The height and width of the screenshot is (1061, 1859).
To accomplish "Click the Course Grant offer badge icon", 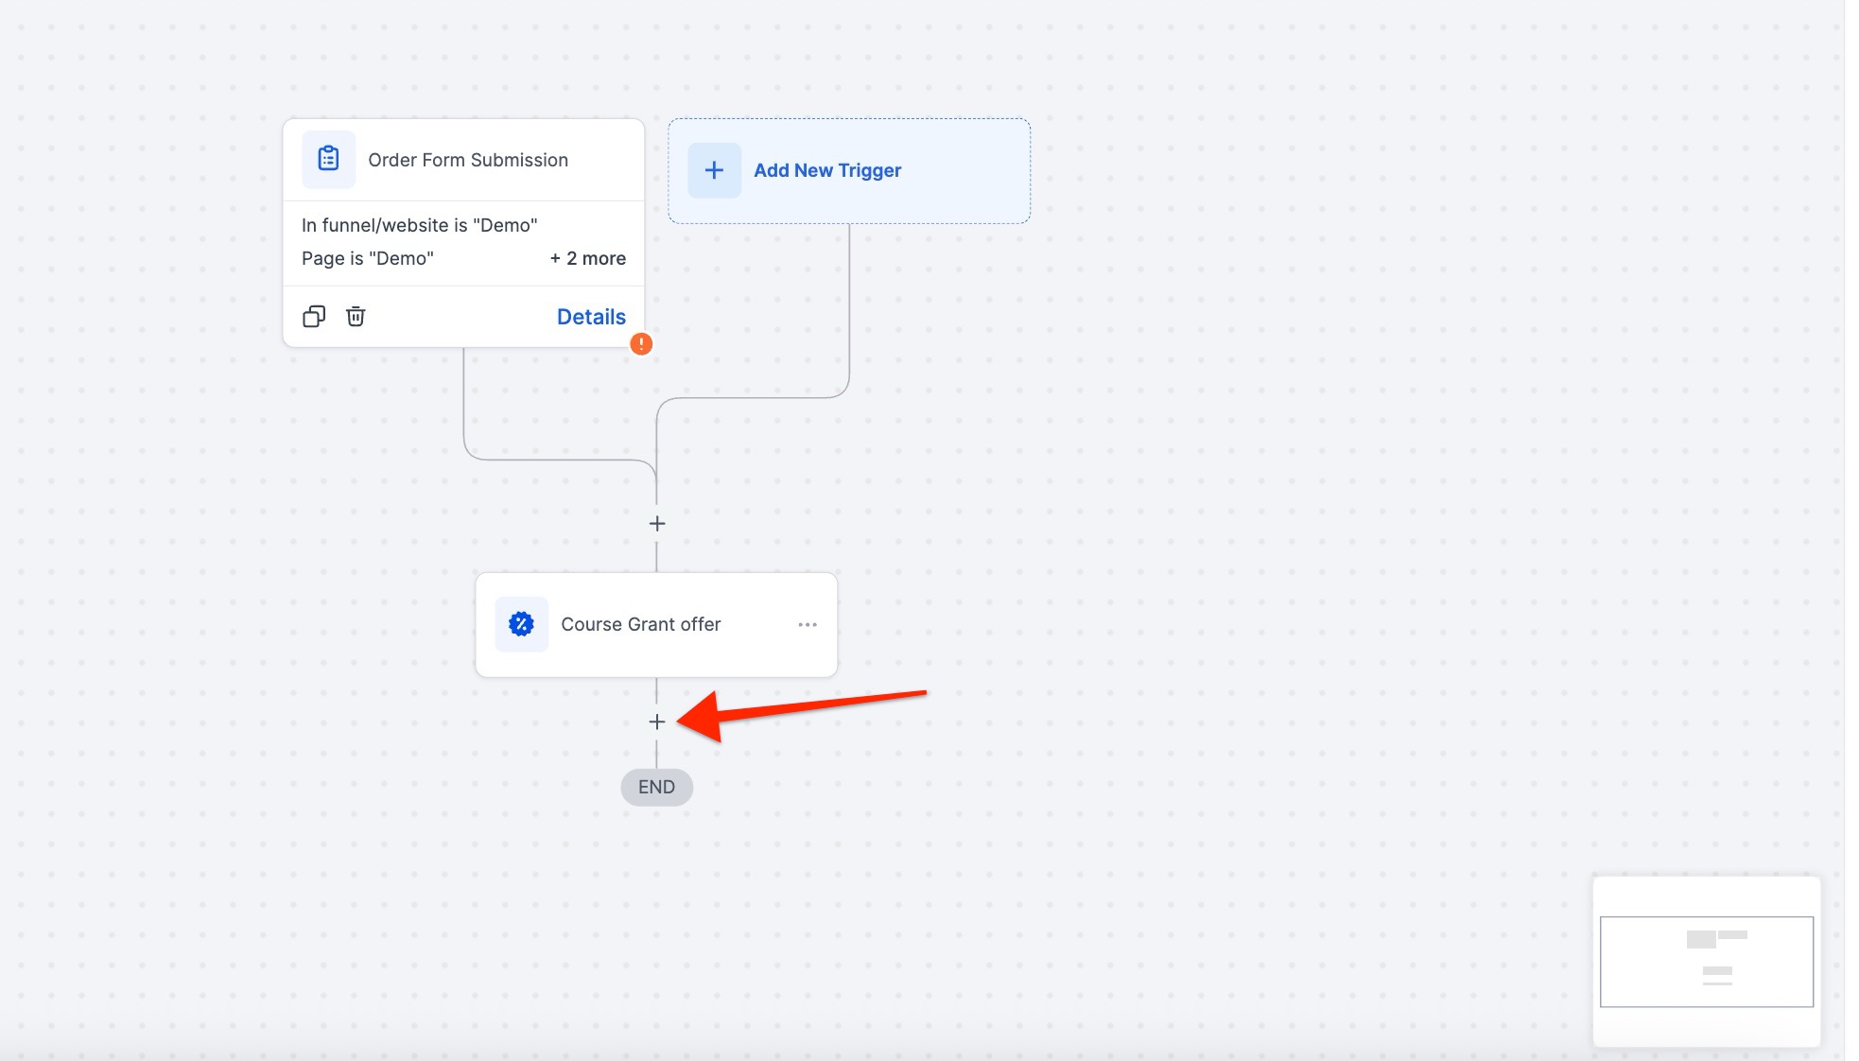I will coord(521,624).
